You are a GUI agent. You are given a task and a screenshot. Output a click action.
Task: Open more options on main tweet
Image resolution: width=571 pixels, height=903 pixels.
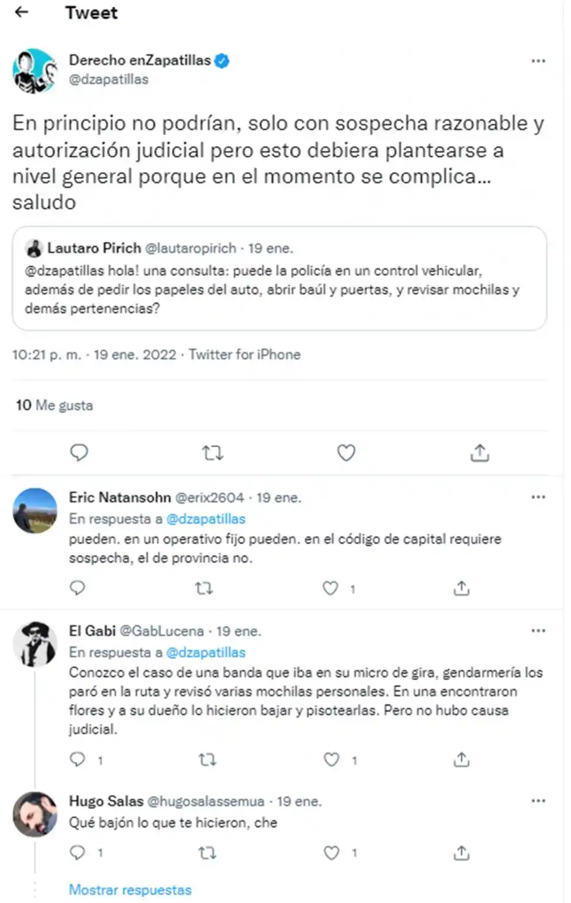point(538,61)
